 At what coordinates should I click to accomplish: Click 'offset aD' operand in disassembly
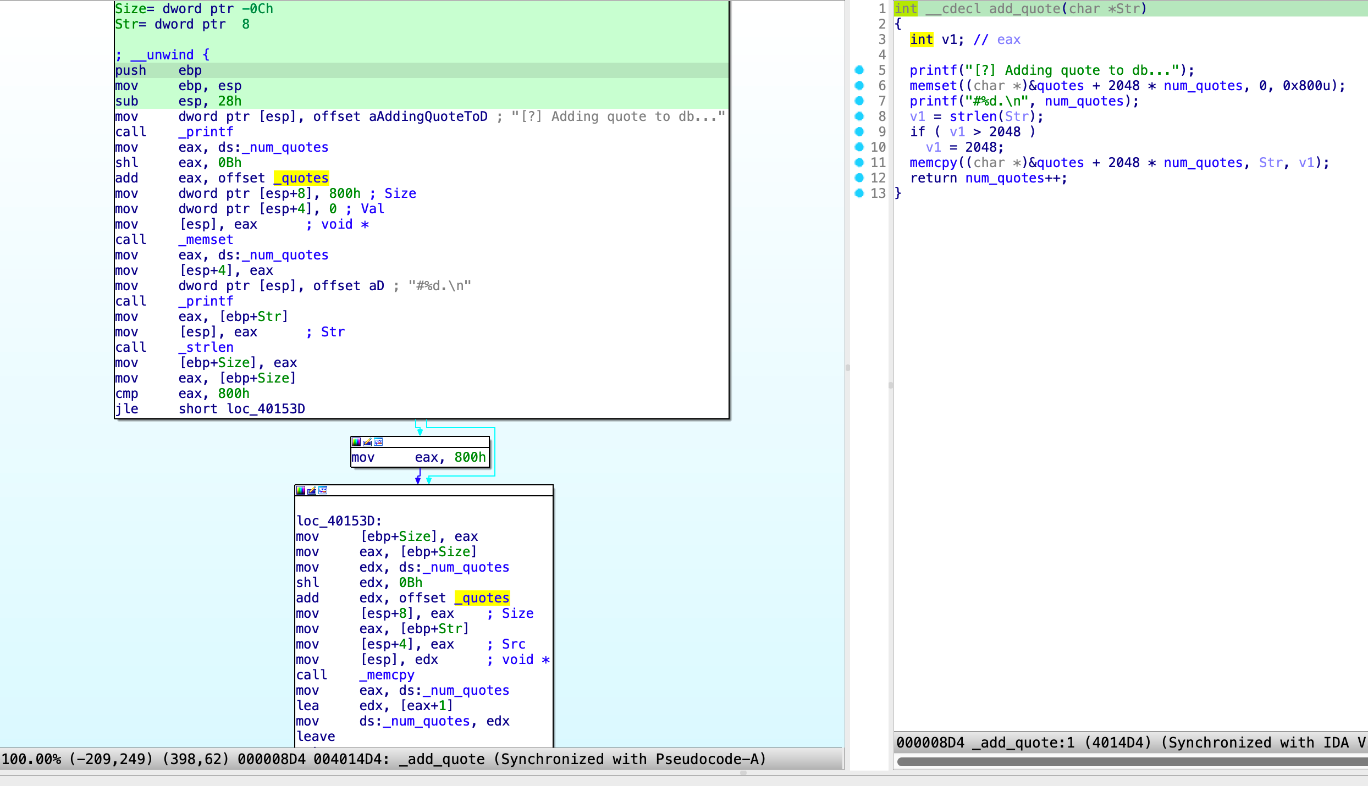[x=349, y=286]
